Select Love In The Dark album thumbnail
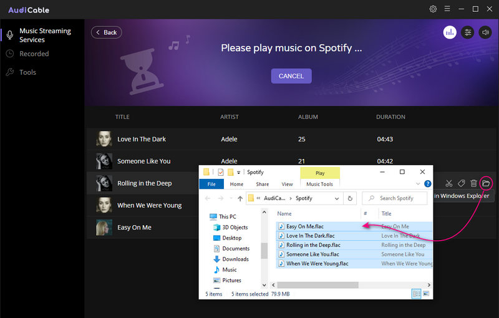This screenshot has width=499, height=318. click(x=104, y=138)
